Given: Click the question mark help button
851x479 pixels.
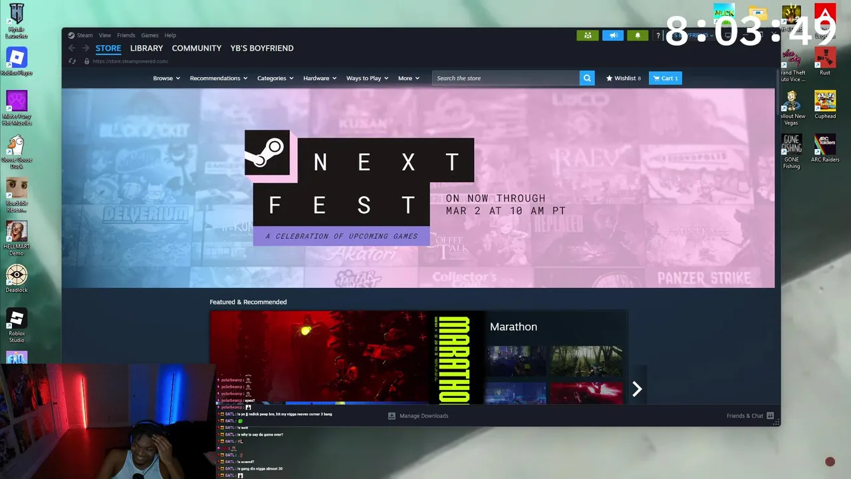Looking at the screenshot, I should point(658,36).
